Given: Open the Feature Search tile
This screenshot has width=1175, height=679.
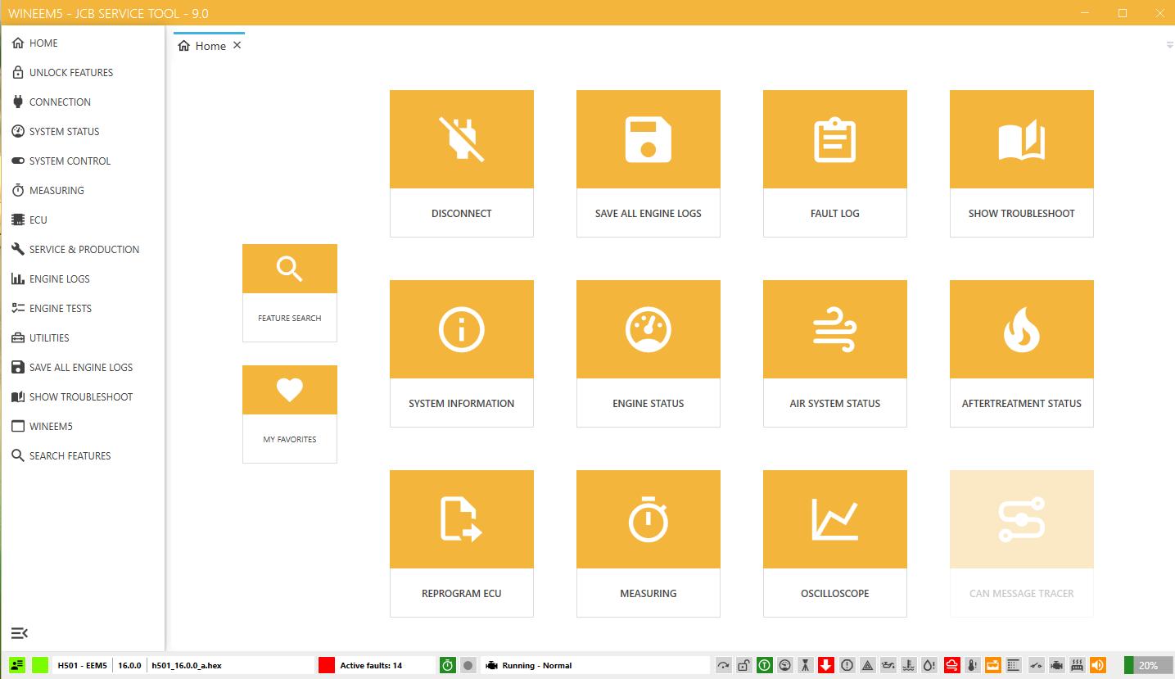Looking at the screenshot, I should [289, 292].
